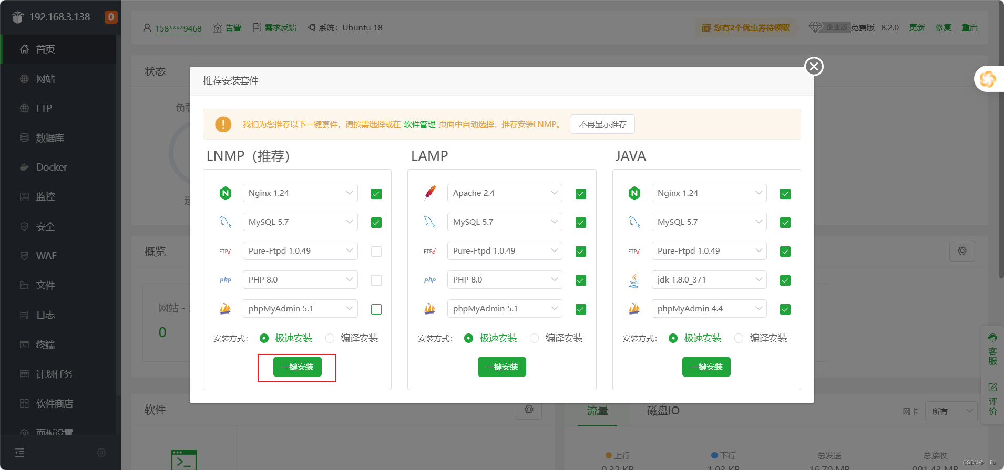Open JAVA jdk 1.8.0_371 dropdown
Screen dimensions: 1004x470
pos(709,280)
